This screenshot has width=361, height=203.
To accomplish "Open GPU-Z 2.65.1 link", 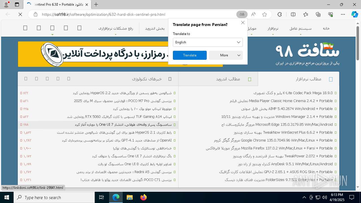I will pyautogui.click(x=276, y=172).
